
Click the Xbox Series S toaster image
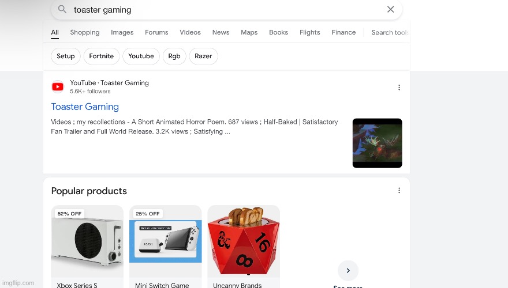[x=87, y=241]
